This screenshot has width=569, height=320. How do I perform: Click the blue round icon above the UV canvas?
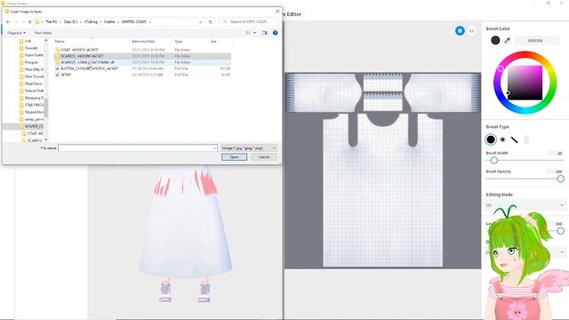coord(460,31)
